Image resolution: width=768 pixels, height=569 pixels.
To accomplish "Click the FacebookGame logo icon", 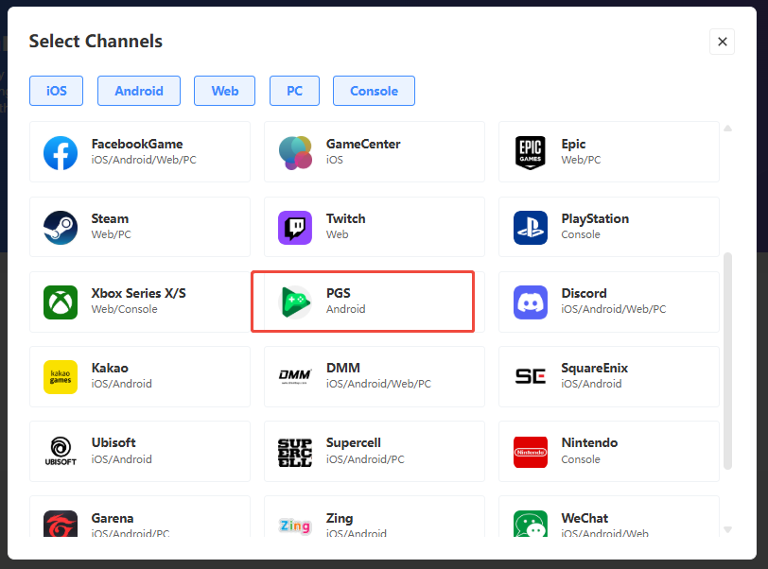I will [61, 153].
